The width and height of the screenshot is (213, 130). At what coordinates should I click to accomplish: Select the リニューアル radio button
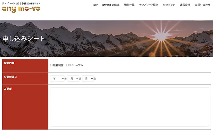pyautogui.click(x=67, y=65)
